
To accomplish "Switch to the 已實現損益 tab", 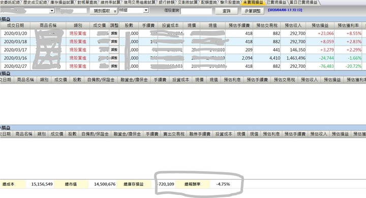I will click(x=277, y=3).
